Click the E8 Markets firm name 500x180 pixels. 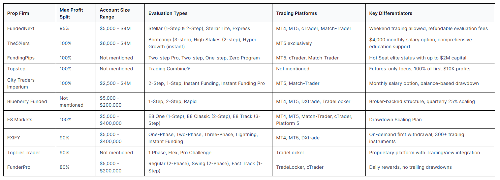pyautogui.click(x=20, y=120)
